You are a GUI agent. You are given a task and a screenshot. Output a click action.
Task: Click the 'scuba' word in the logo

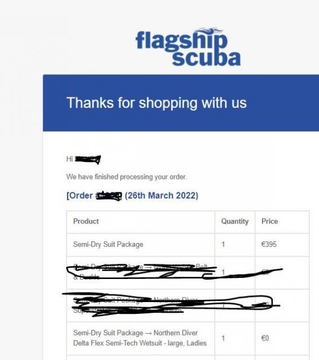point(206,58)
